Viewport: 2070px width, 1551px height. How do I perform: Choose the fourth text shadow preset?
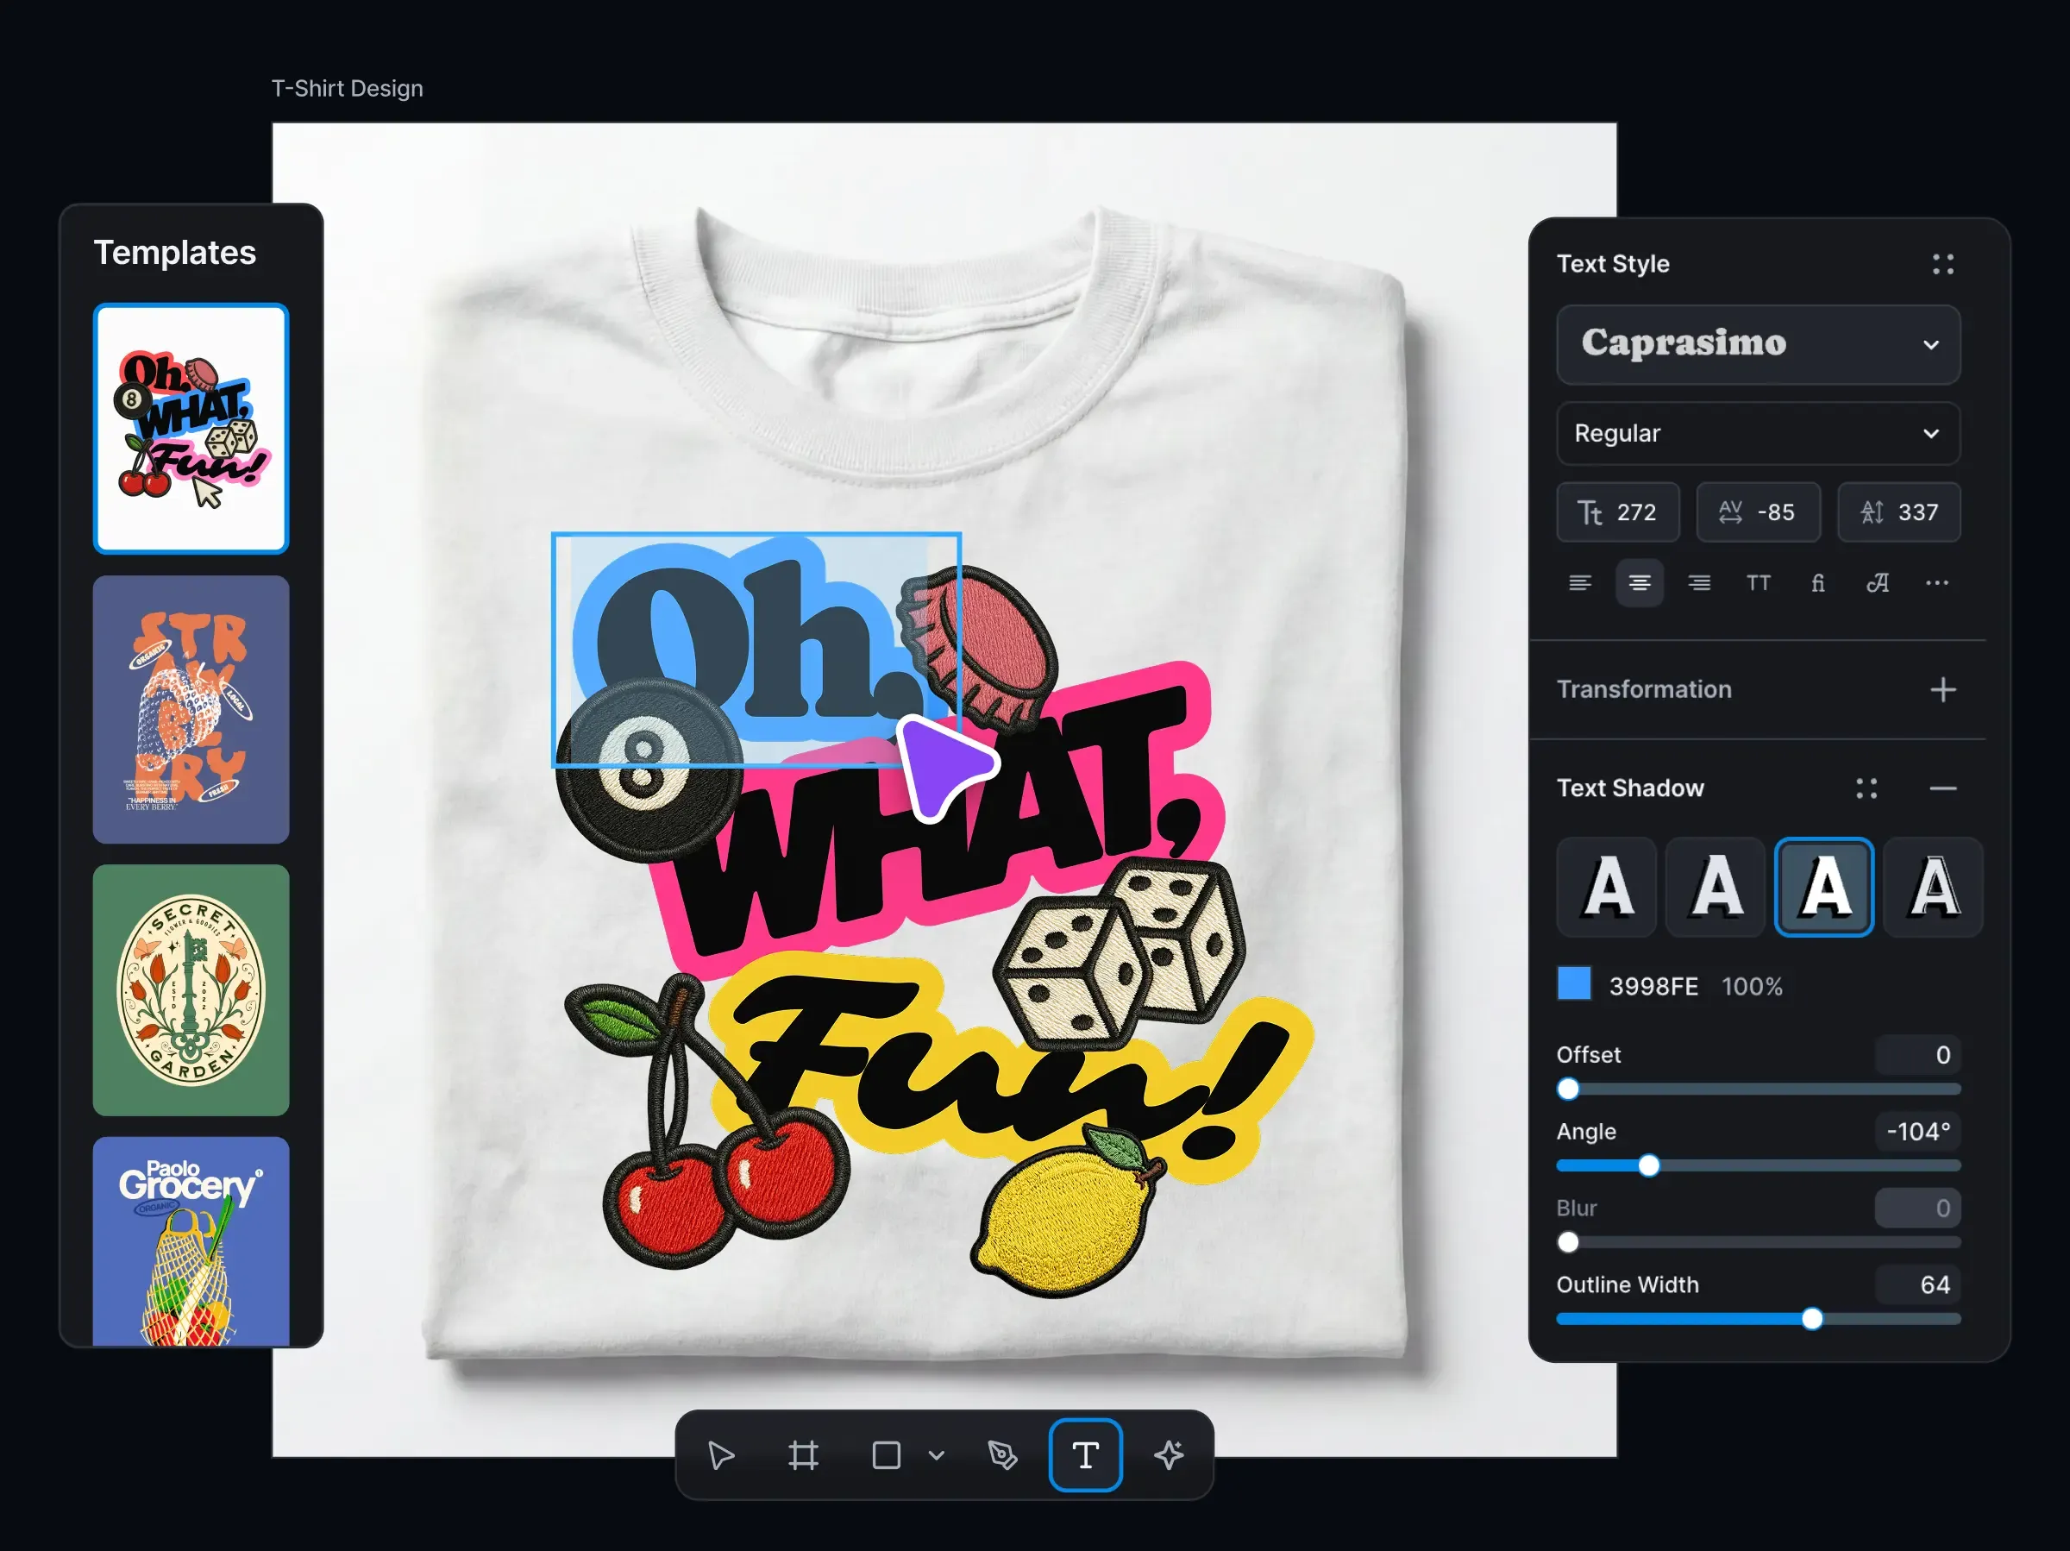(x=1934, y=888)
